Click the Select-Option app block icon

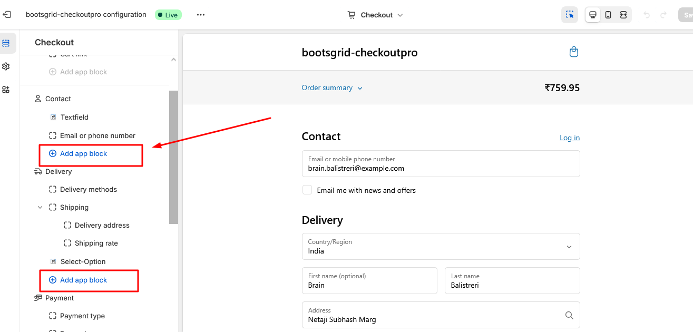coord(53,261)
